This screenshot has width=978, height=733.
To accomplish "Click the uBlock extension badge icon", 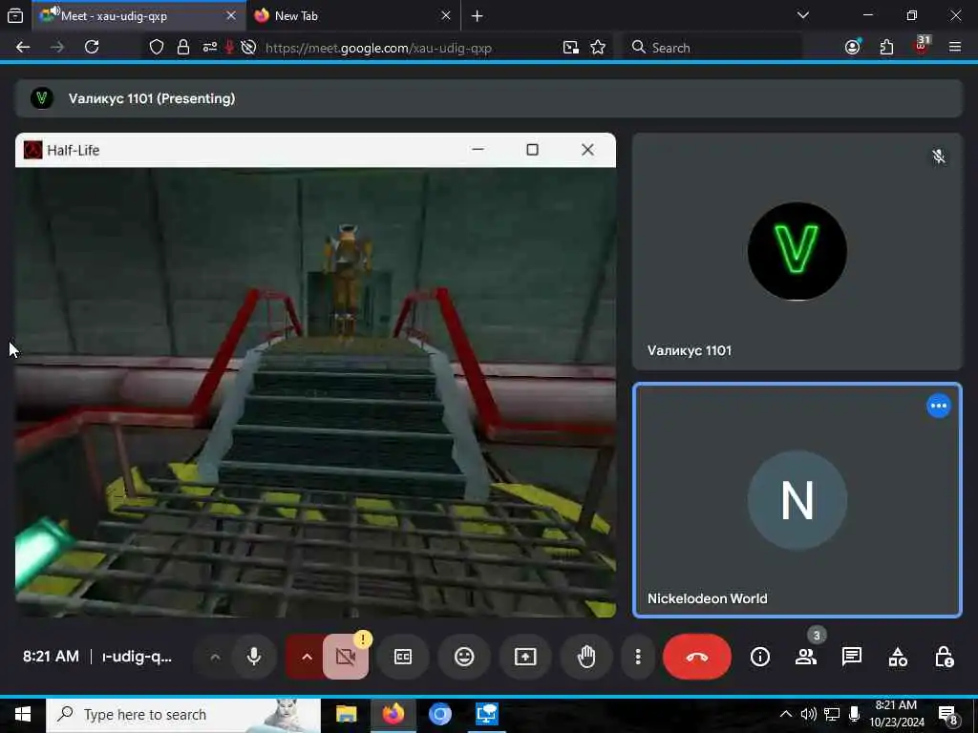I will pos(922,46).
